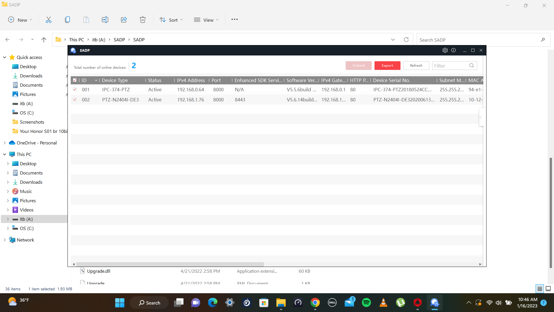
Task: Open SADP settings gear icon
Action: coord(445,50)
